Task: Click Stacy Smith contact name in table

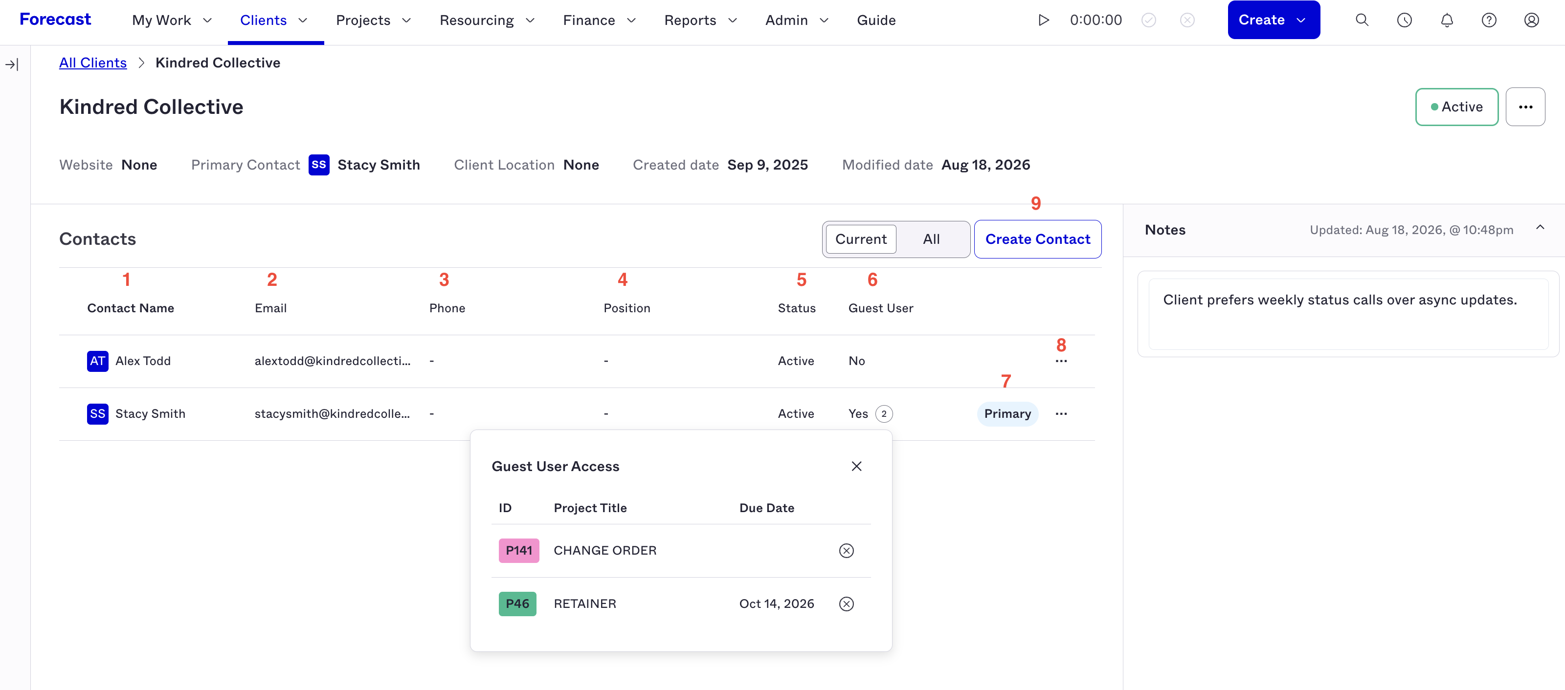Action: pyautogui.click(x=150, y=414)
